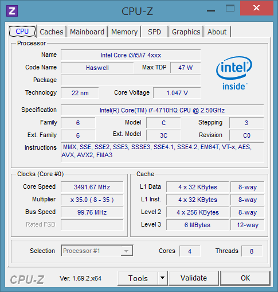Click the Level 3 12-way value
The image size is (278, 292).
point(248,225)
